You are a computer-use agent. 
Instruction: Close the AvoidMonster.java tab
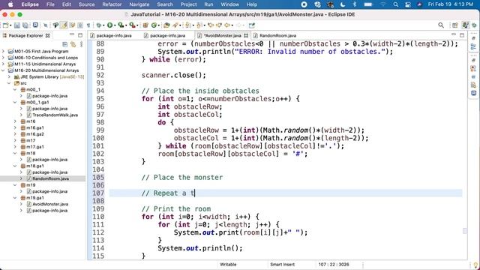click(246, 35)
